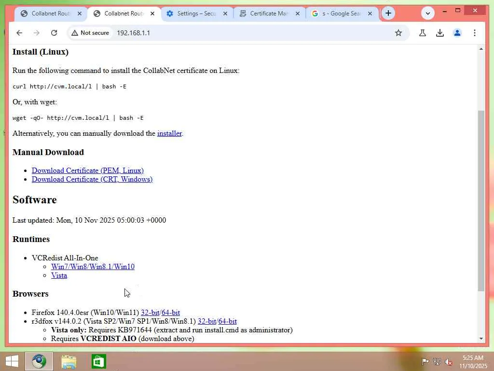Close the active Collabnet Router tab
Viewport: 494px width, 371px height.
point(152,14)
